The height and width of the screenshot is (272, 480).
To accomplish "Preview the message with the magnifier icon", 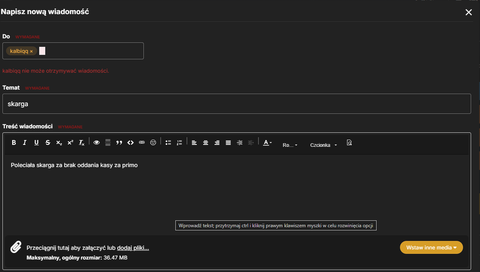I will tap(349, 142).
